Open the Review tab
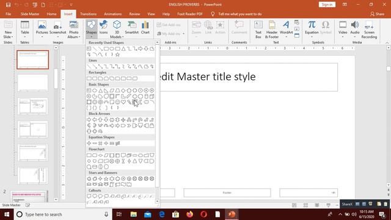Viewport: 391px width, 220px height. click(134, 14)
